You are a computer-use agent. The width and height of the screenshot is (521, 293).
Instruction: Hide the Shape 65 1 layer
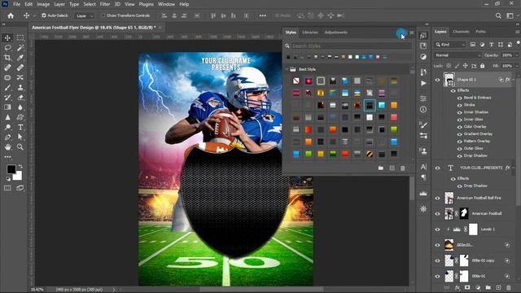[x=438, y=80]
